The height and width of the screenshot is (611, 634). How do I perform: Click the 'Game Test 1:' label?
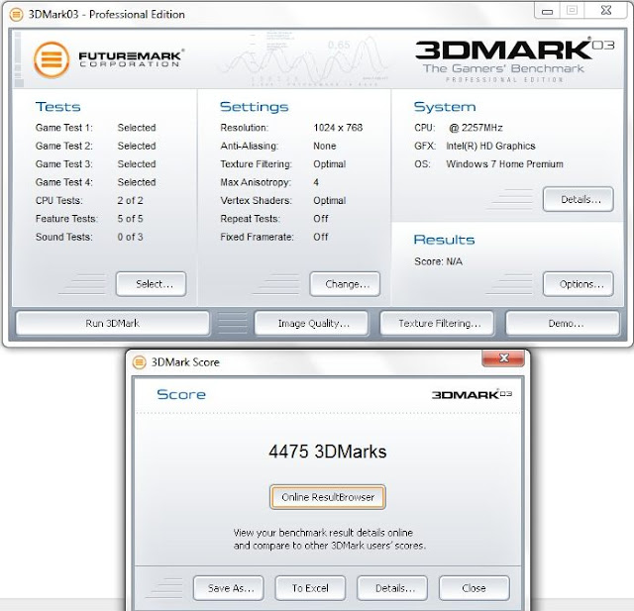[64, 128]
